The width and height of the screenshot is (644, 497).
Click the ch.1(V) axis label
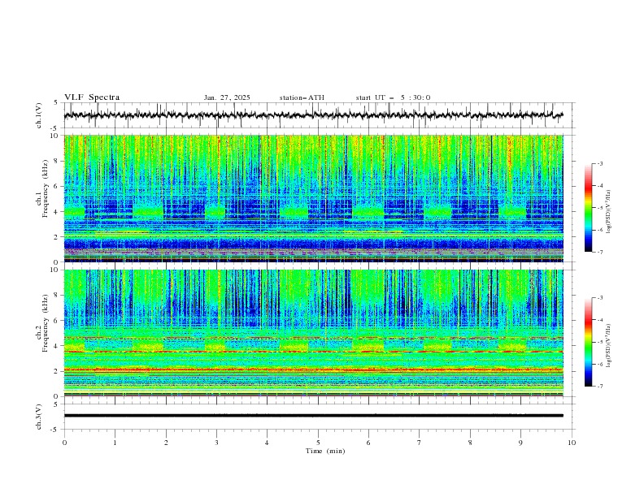tap(39, 115)
